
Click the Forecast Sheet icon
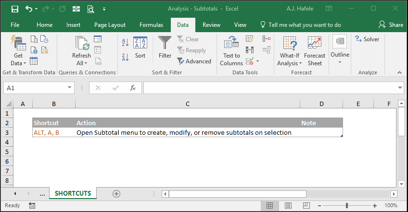coord(315,51)
